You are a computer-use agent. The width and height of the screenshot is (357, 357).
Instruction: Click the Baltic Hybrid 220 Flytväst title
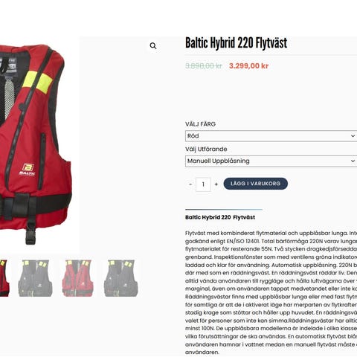click(x=237, y=43)
